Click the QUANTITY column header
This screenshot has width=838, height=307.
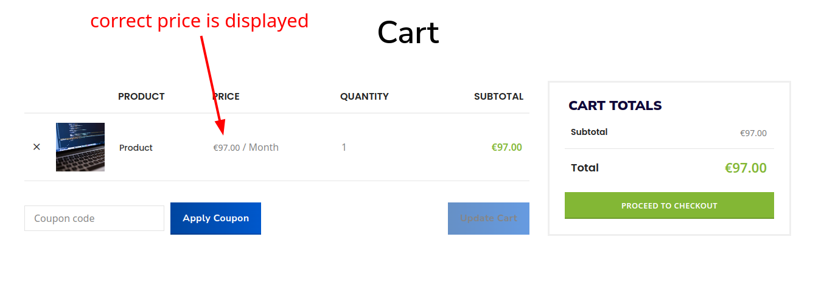pyautogui.click(x=365, y=97)
